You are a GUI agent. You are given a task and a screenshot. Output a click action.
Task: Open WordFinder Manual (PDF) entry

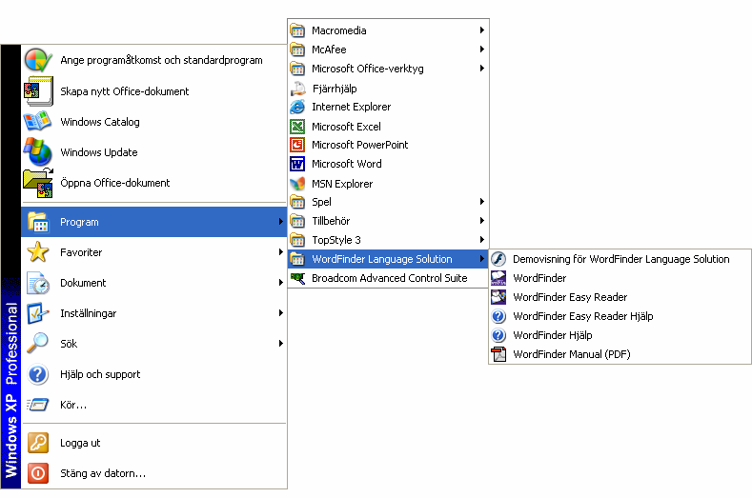[x=620, y=354]
